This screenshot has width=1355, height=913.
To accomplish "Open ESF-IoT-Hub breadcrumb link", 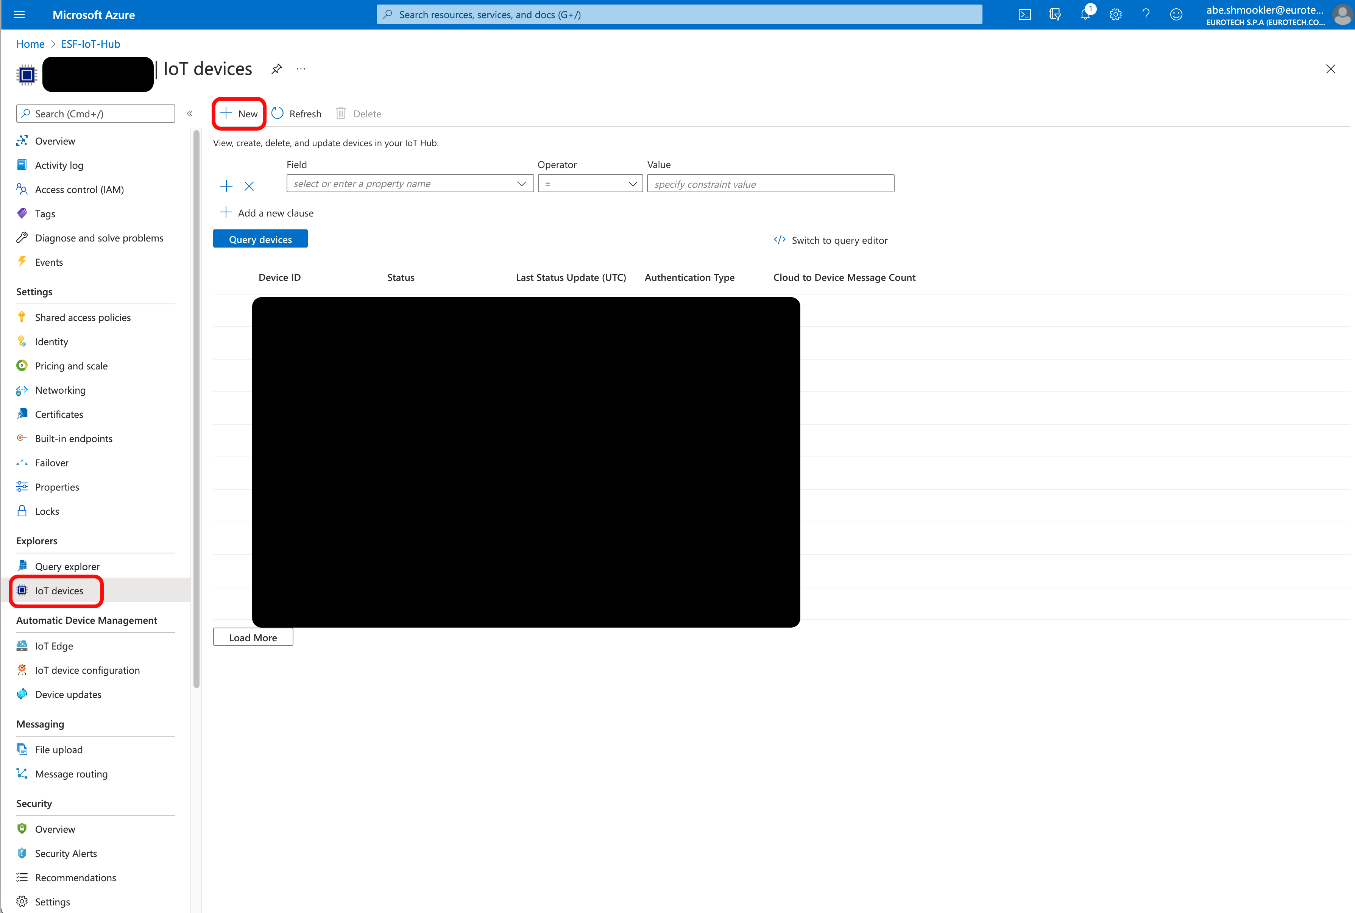I will (x=91, y=44).
